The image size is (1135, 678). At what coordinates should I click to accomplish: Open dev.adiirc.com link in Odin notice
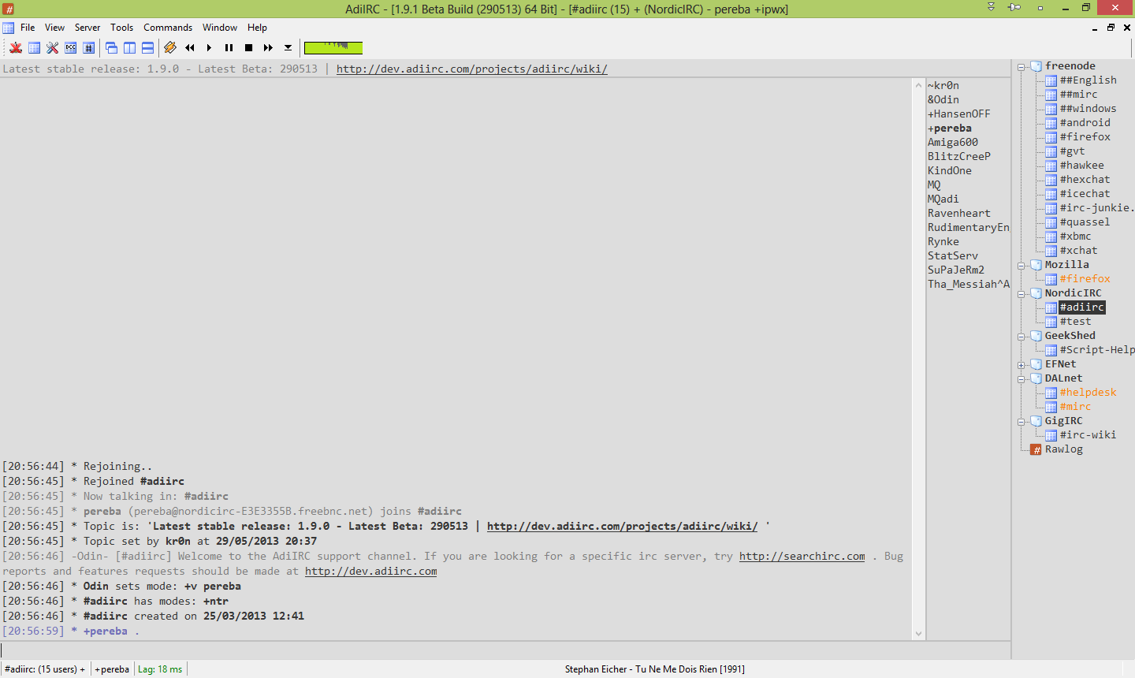coord(370,571)
